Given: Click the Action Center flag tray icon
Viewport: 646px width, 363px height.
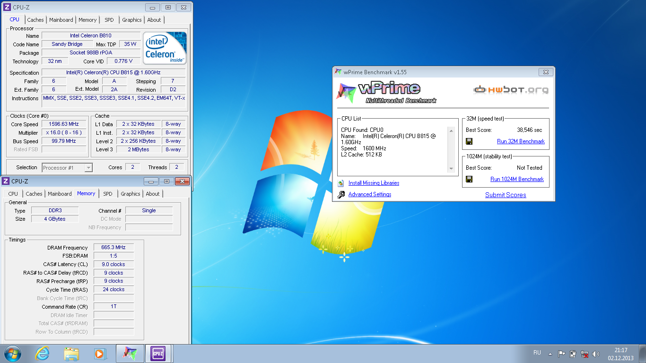Looking at the screenshot, I should click(561, 354).
